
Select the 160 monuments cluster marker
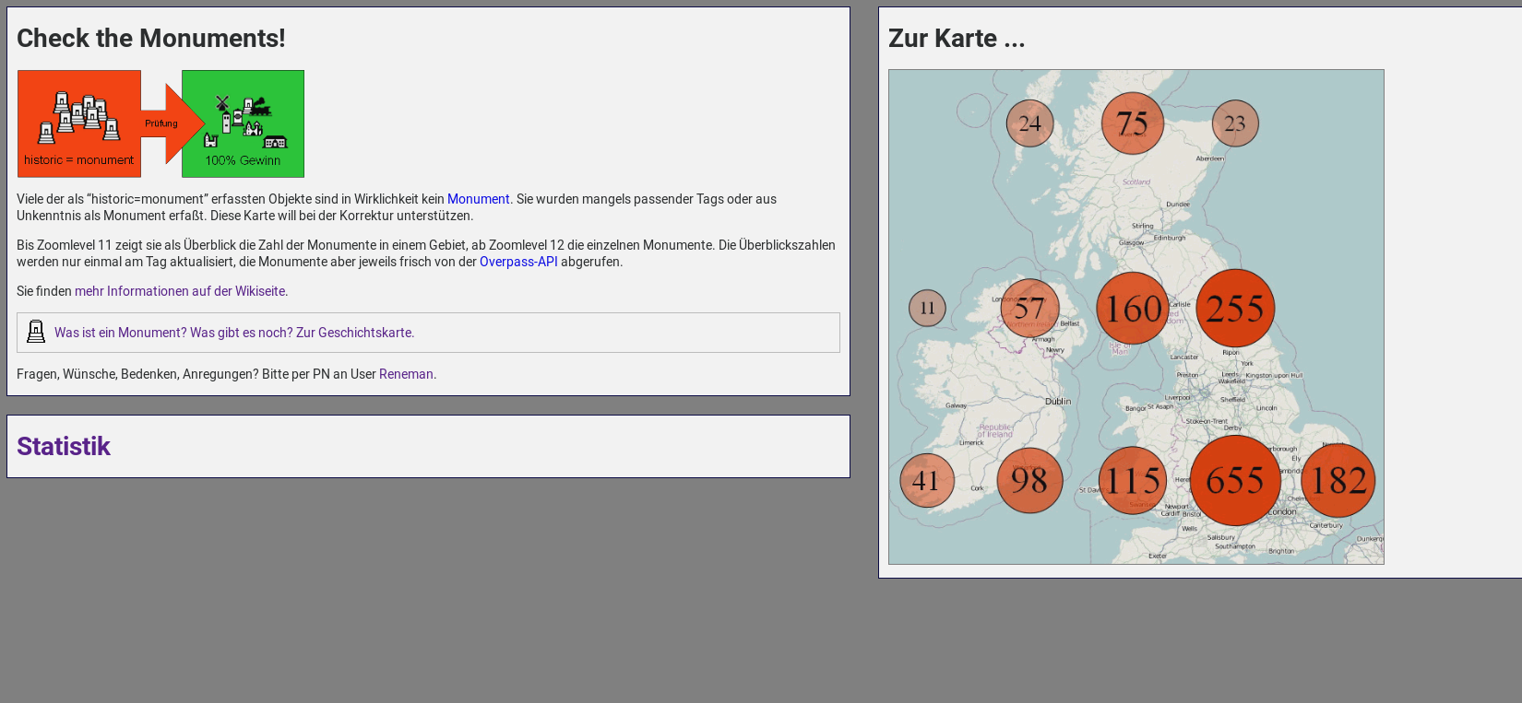(x=1133, y=308)
